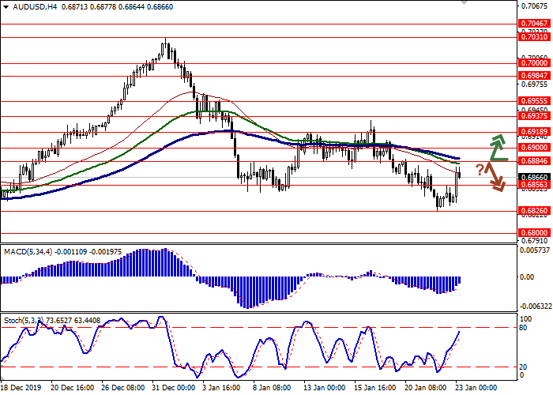This screenshot has height=395, width=553.
Task: Click the 0.68000 bottom support level label
Action: [x=534, y=234]
